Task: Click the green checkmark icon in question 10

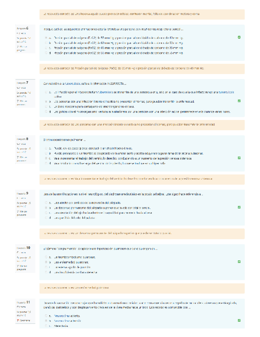Action: click(x=239, y=261)
